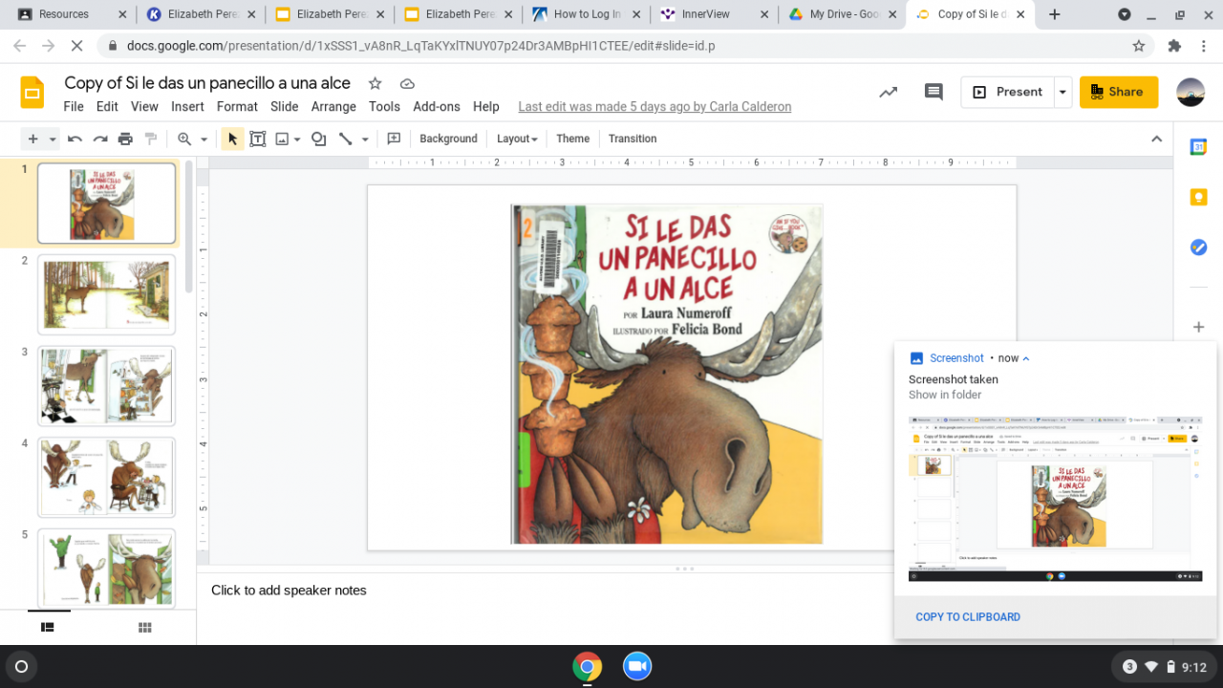Open the Layout dropdown

(517, 139)
